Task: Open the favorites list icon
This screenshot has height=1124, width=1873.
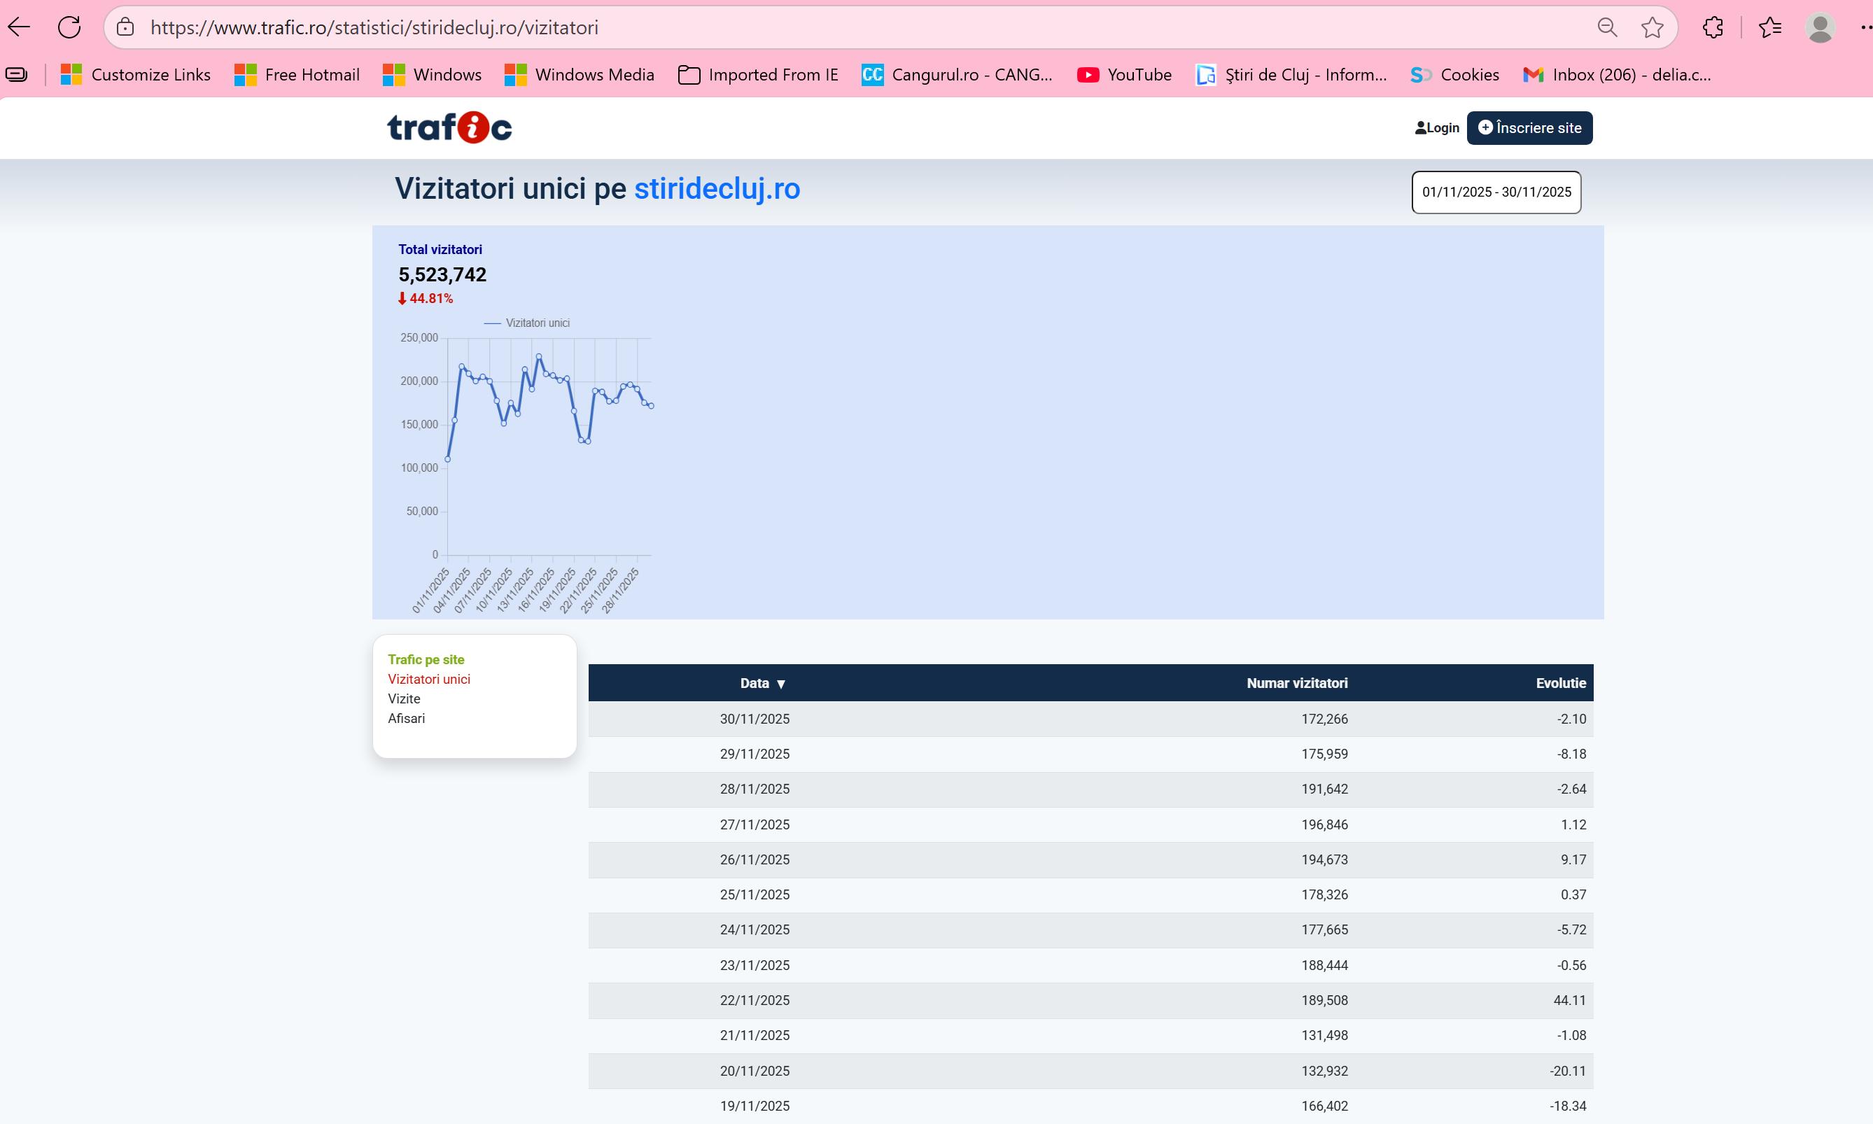Action: (x=1769, y=27)
